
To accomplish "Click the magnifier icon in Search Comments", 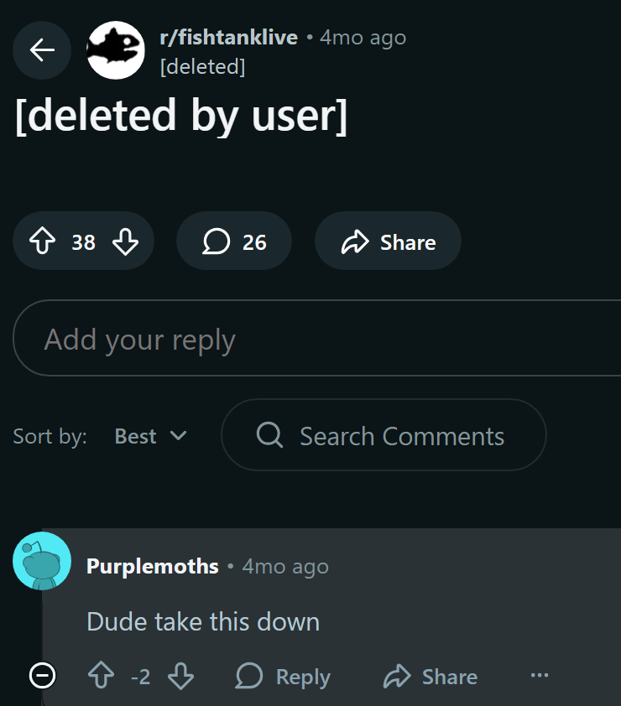I will [269, 435].
